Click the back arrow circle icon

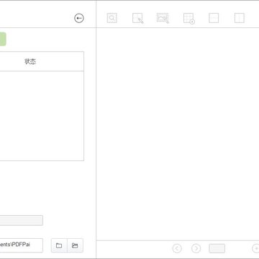tap(79, 18)
